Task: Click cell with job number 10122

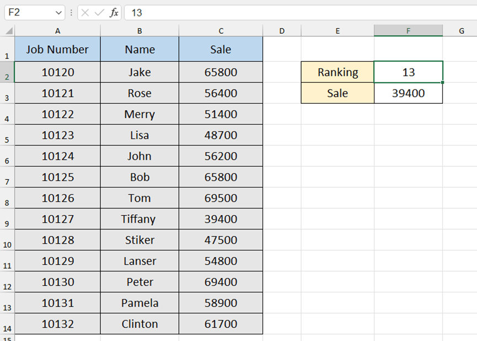Action: (x=57, y=114)
